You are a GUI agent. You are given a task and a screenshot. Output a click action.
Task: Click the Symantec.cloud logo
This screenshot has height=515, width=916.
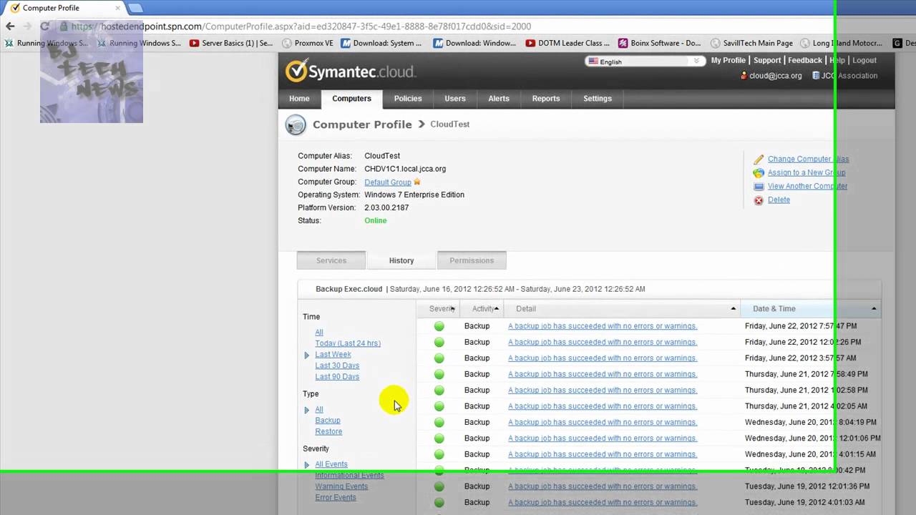click(350, 72)
